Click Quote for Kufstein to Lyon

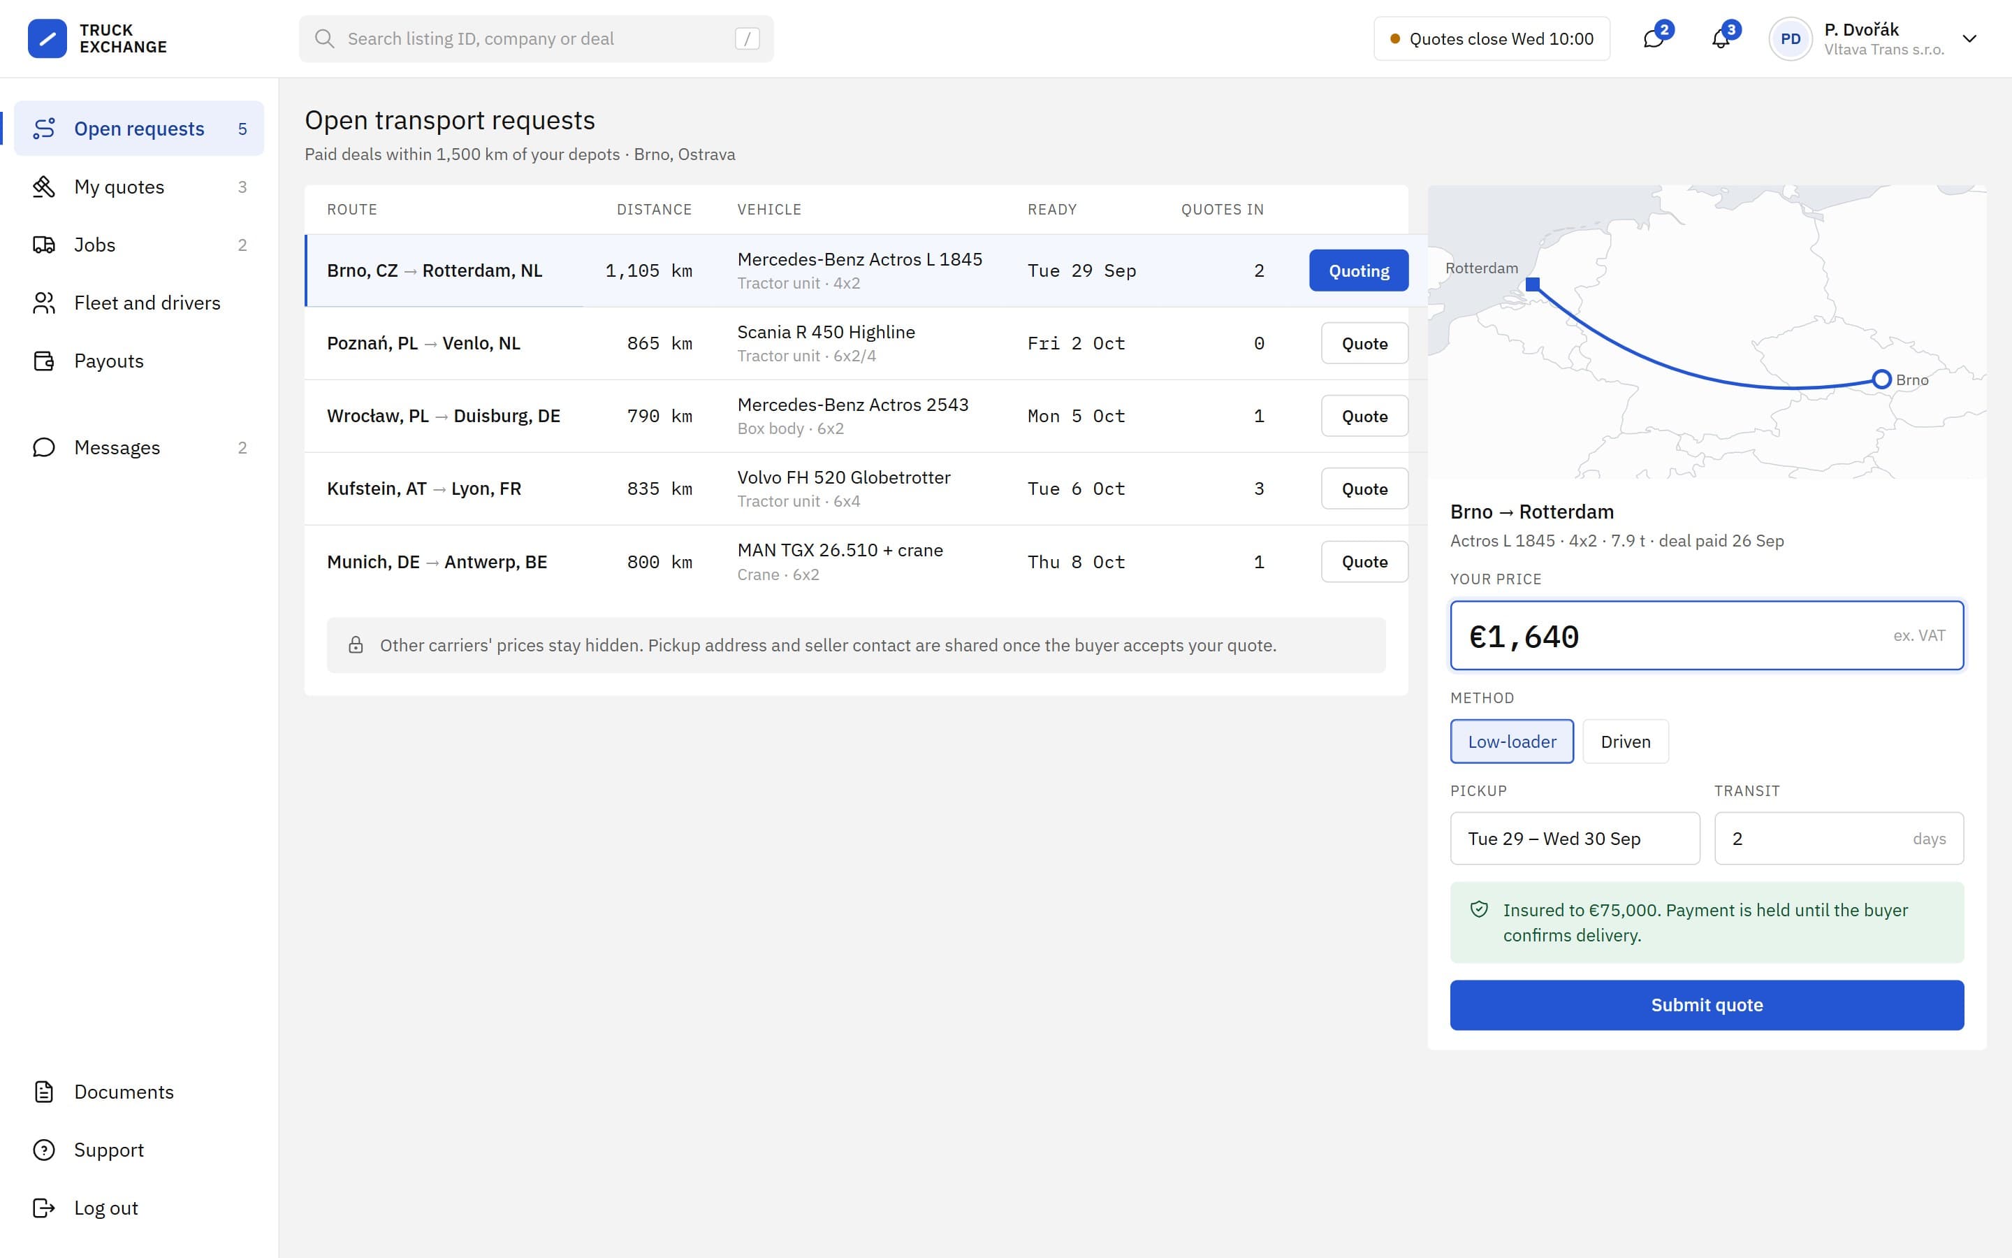(1364, 489)
